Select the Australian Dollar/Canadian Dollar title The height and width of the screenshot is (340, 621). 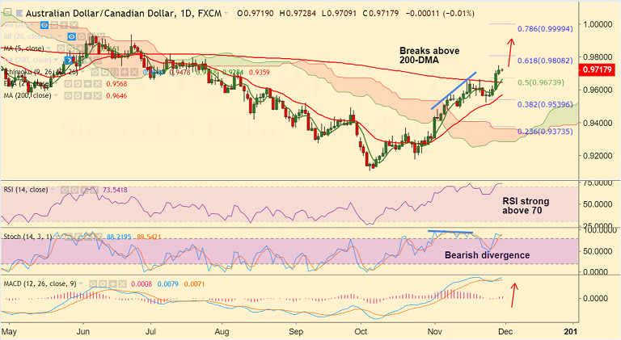(x=100, y=14)
